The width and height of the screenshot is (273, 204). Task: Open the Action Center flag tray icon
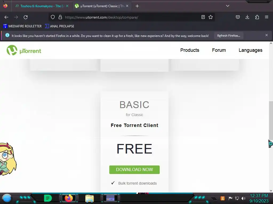[230, 198]
